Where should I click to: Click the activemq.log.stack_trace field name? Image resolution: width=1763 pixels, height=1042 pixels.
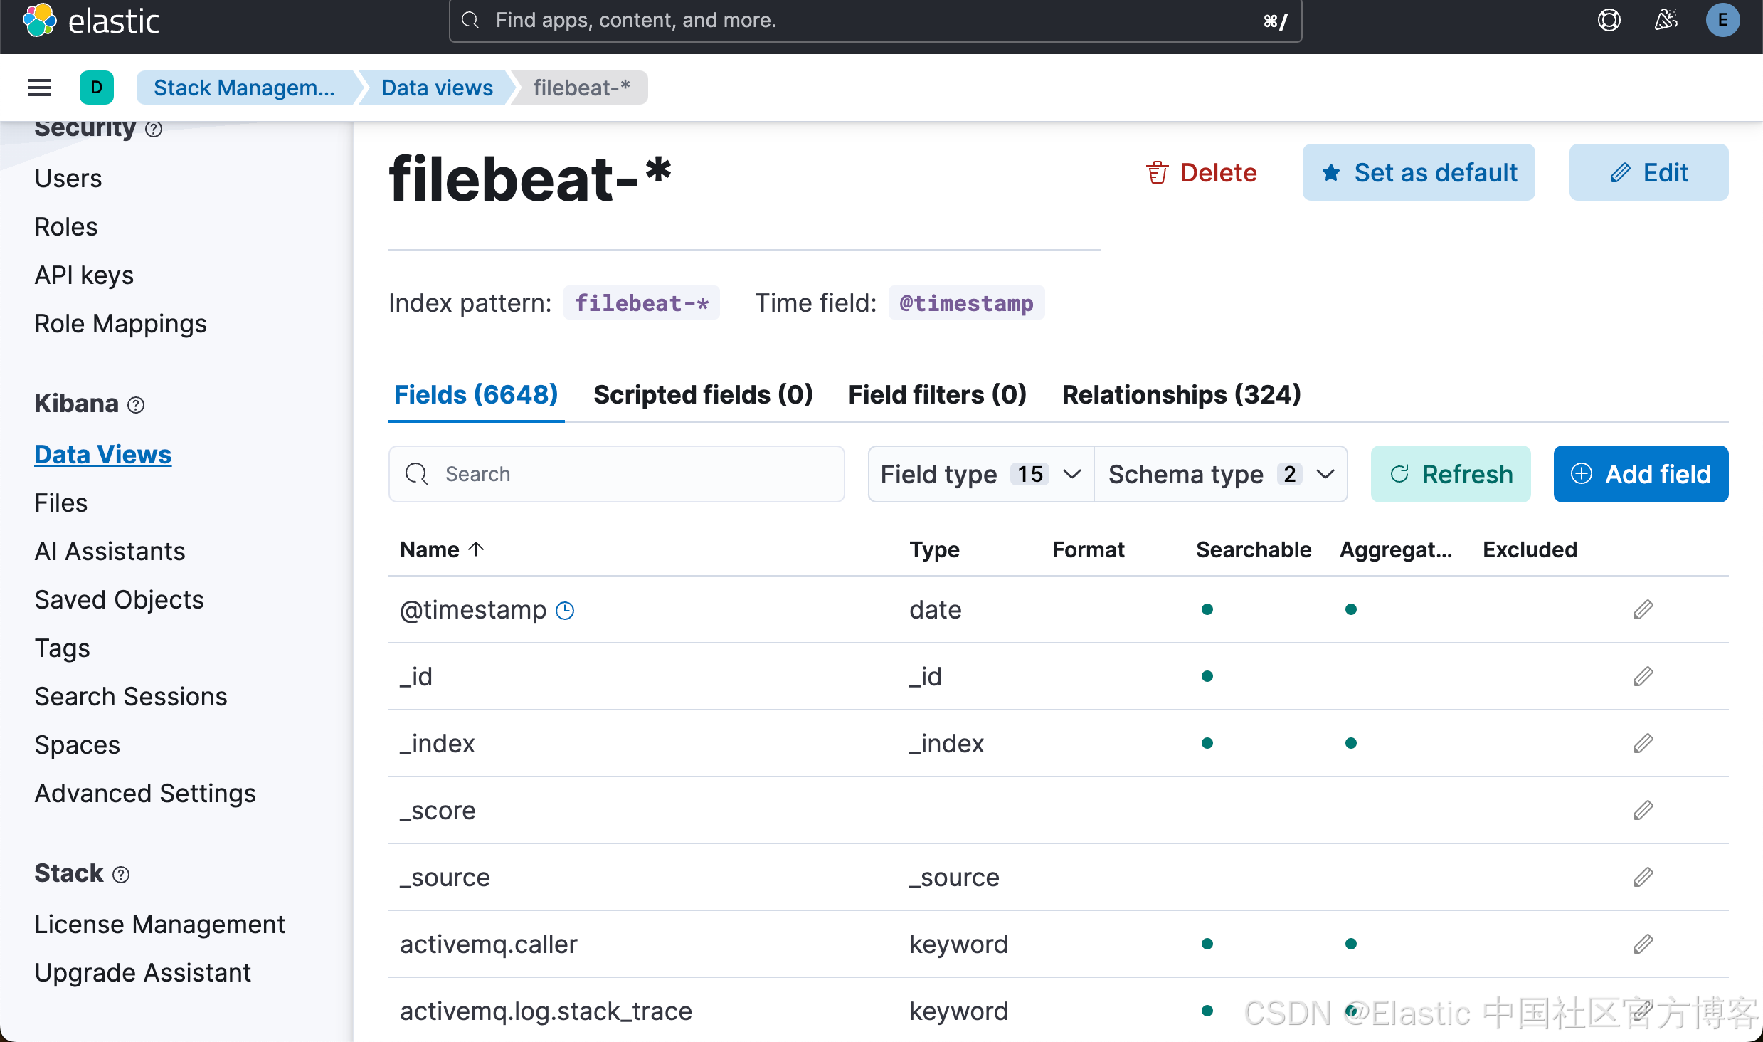546,1011
